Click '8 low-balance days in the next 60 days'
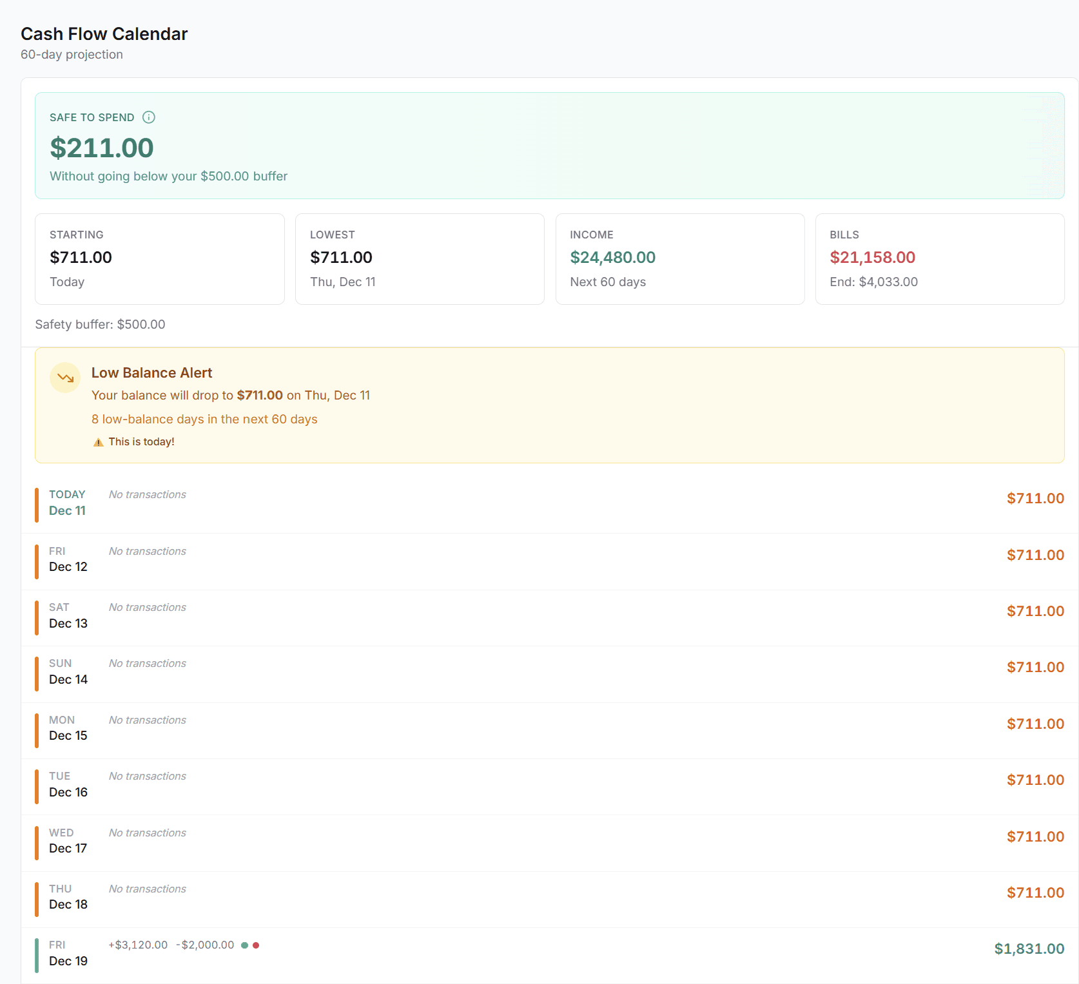Viewport: 1079px width, 984px height. point(204,419)
